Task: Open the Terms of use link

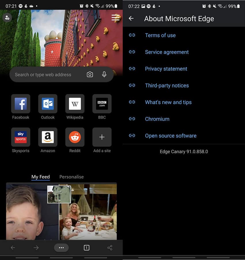Action: (160, 35)
